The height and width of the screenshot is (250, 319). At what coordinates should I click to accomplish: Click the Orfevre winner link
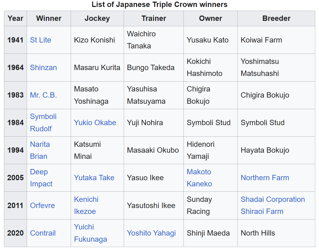(42, 206)
